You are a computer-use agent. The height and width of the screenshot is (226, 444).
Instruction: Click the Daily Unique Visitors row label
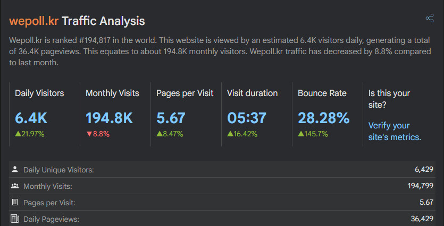[x=58, y=170]
